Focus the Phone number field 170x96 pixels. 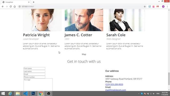(34, 77)
